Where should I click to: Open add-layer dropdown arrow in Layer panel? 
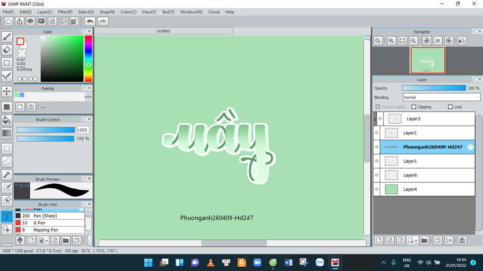(x=416, y=241)
